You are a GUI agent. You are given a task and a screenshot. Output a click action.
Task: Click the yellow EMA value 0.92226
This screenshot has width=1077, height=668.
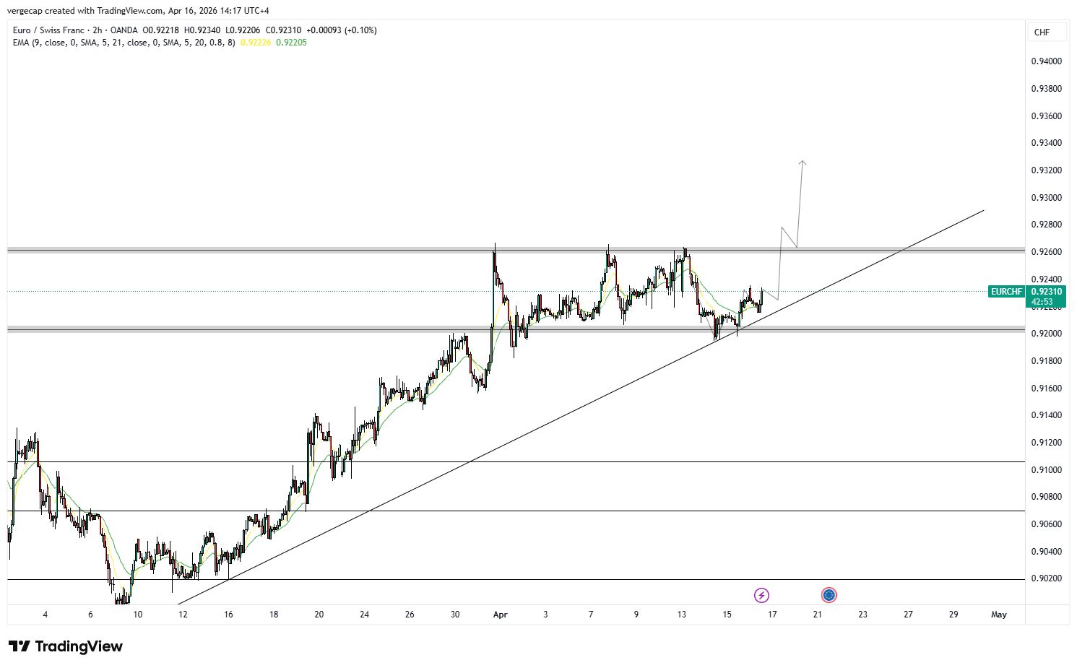tap(254, 43)
